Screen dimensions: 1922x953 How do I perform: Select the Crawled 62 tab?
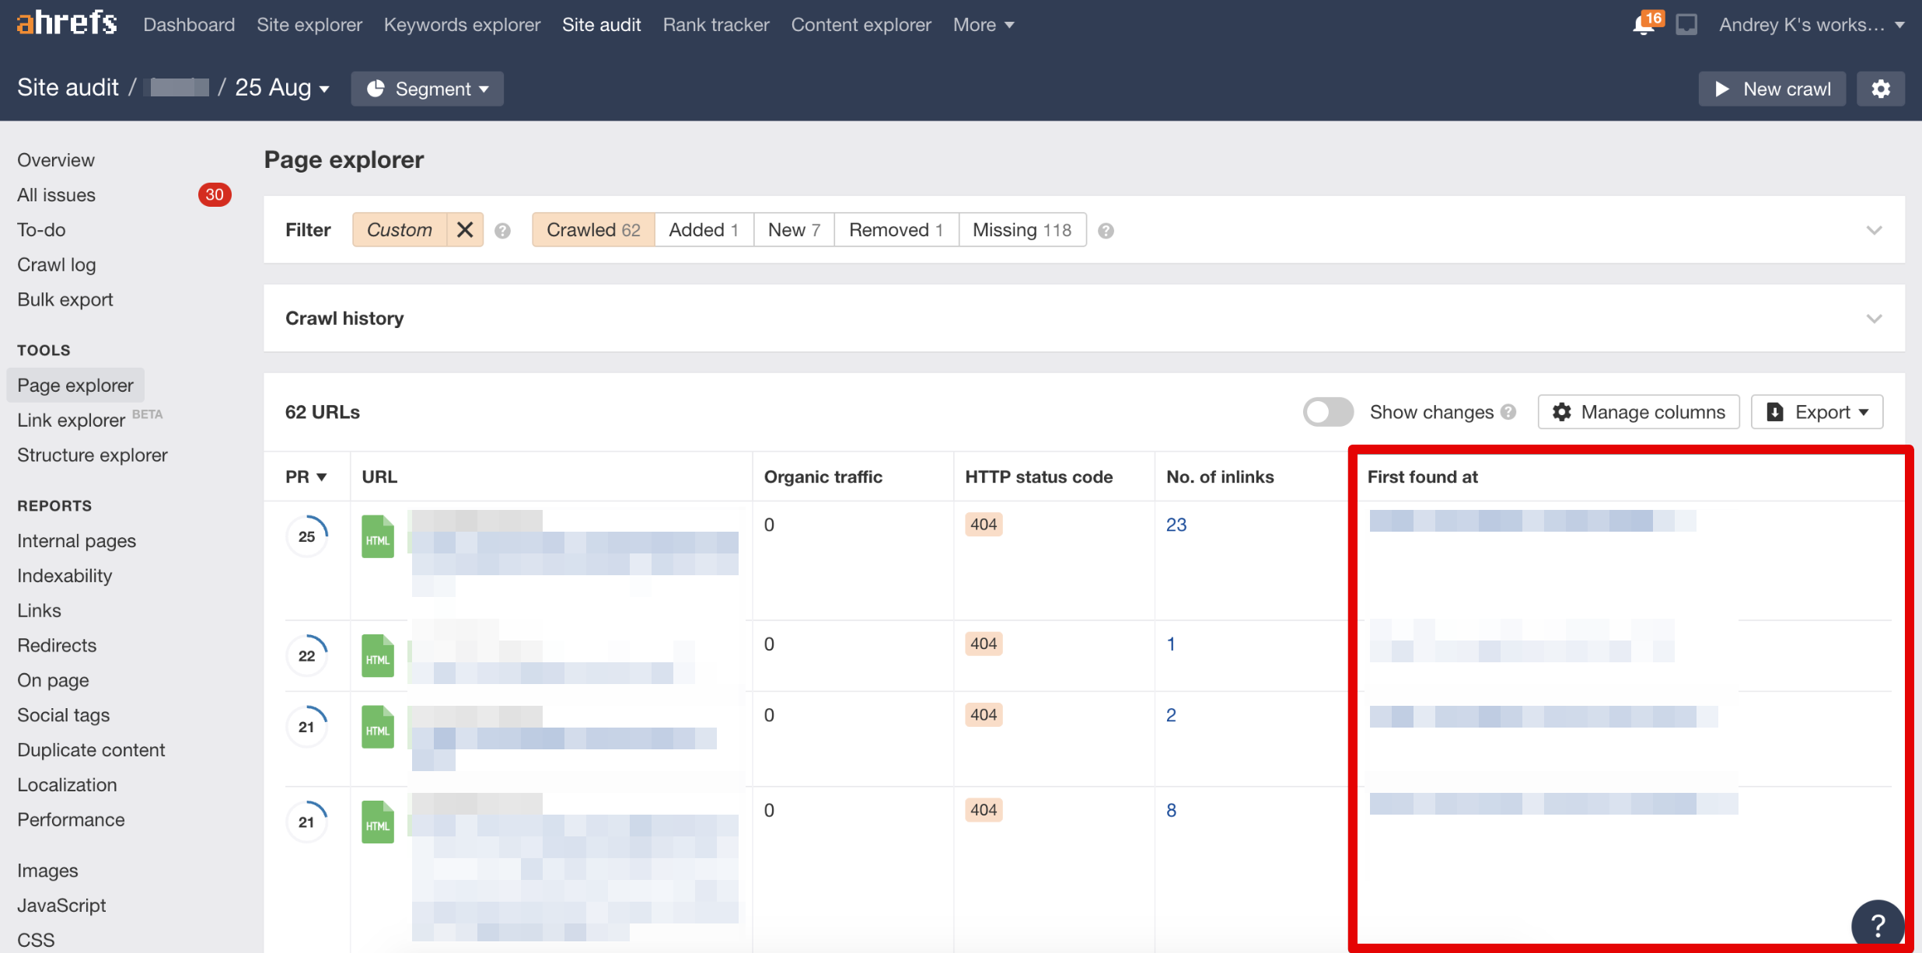593,229
